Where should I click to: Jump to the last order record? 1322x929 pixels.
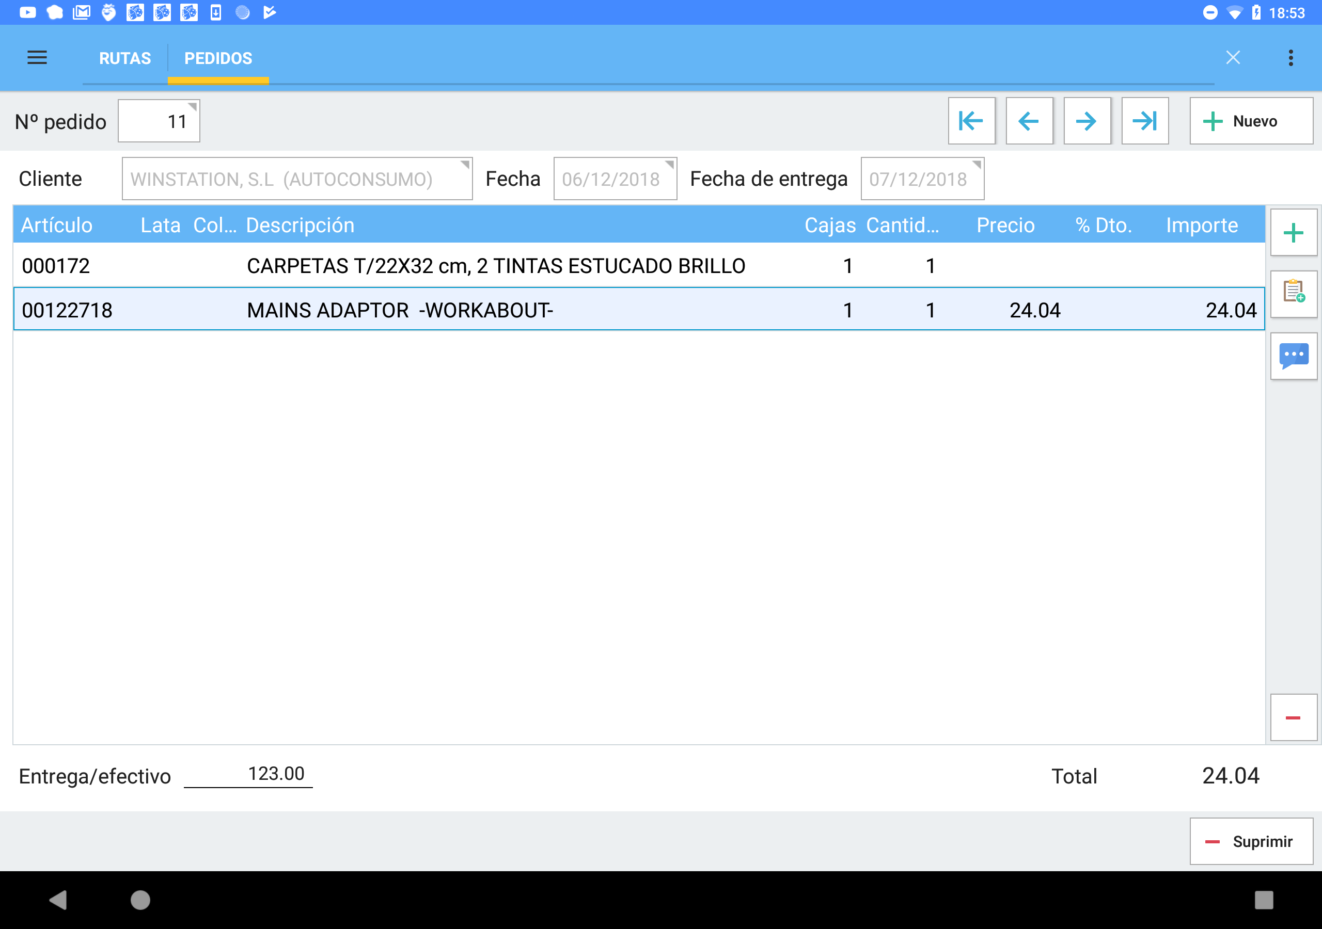1145,121
